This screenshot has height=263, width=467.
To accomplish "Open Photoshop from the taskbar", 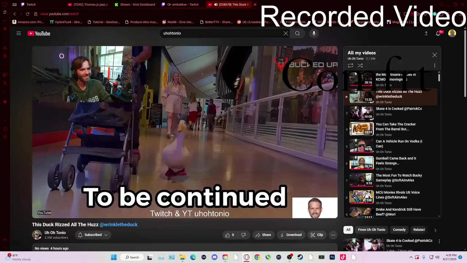I will [x=332, y=257].
